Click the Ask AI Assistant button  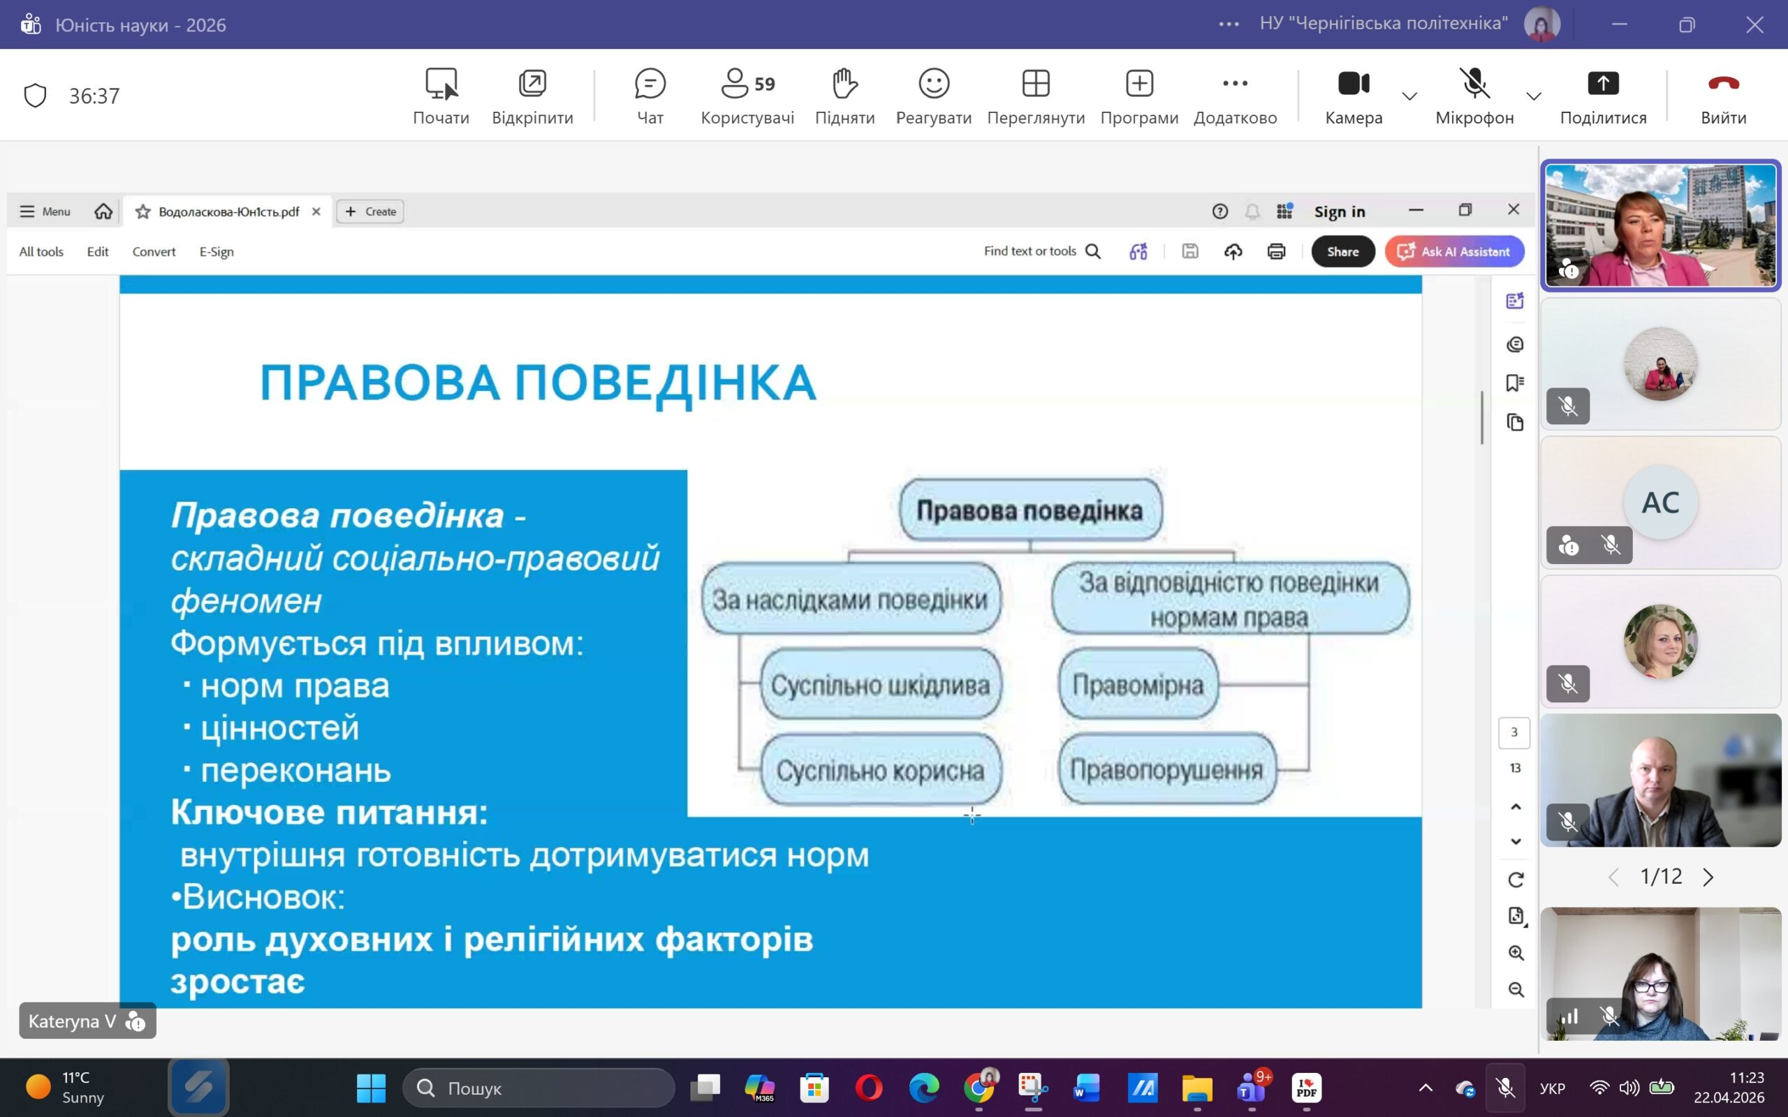pyautogui.click(x=1454, y=251)
